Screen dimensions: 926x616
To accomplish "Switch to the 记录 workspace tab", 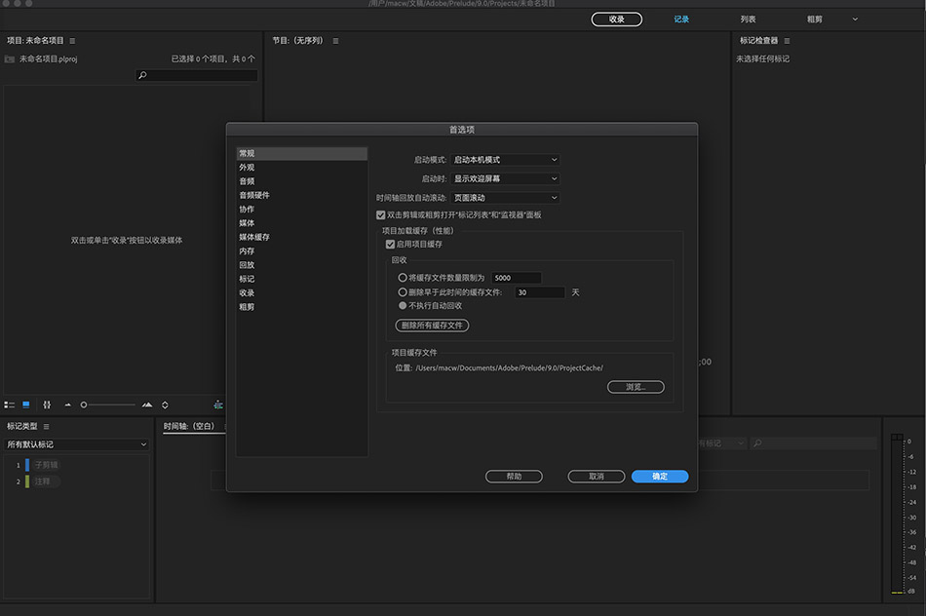I will tap(681, 19).
